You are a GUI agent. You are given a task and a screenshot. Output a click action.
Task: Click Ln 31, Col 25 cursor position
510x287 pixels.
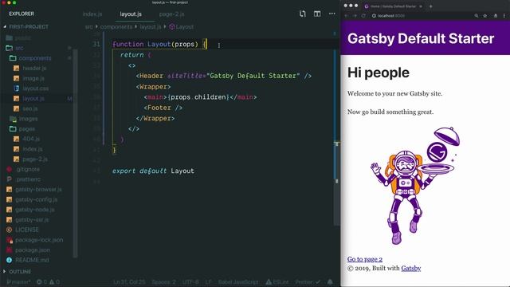[129, 281]
